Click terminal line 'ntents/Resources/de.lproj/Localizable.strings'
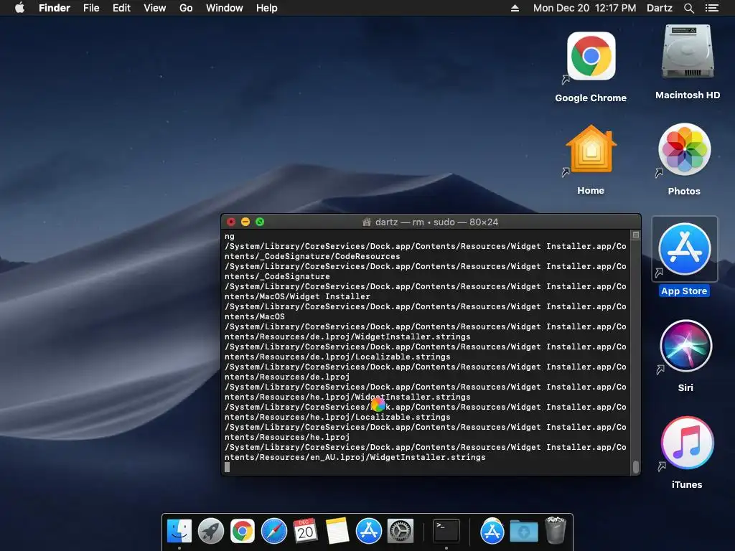735x551 pixels. [337, 357]
